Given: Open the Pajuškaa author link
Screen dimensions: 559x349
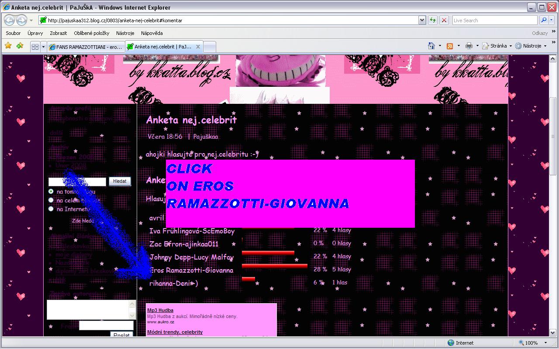Looking at the screenshot, I should 206,137.
